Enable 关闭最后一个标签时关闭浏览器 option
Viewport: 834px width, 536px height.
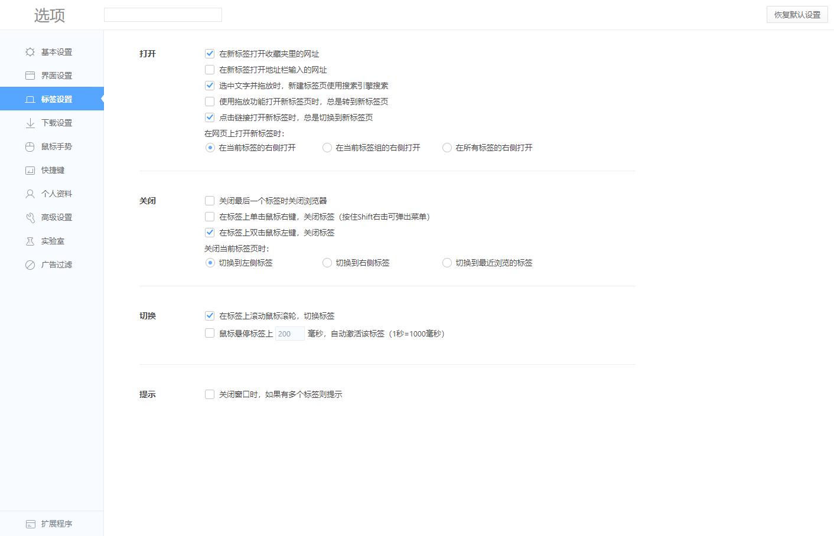(x=210, y=201)
